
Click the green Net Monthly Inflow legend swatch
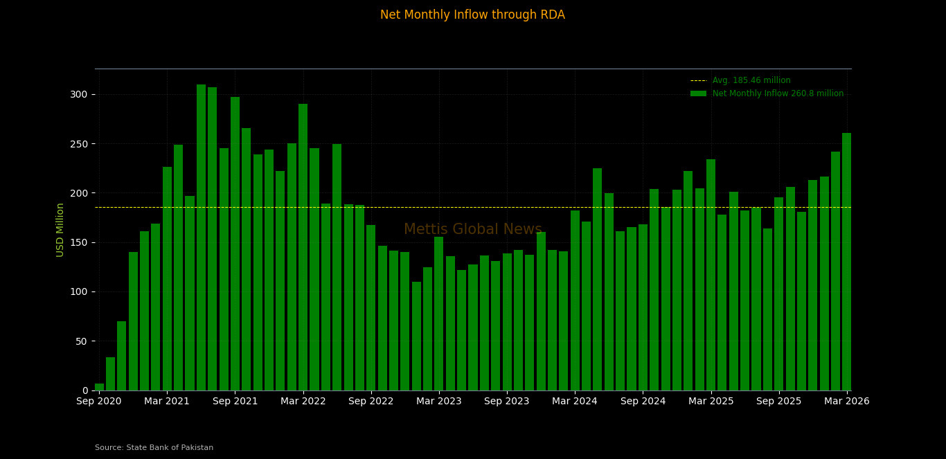[x=698, y=93]
